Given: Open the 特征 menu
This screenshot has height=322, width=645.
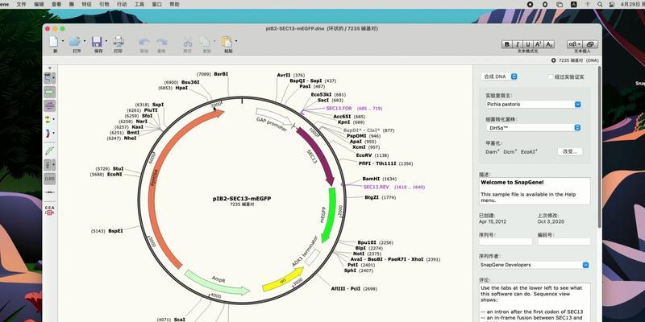Looking at the screenshot, I should [86, 4].
